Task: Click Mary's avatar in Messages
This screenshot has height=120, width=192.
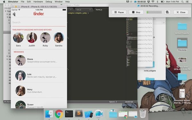Action: point(20,91)
